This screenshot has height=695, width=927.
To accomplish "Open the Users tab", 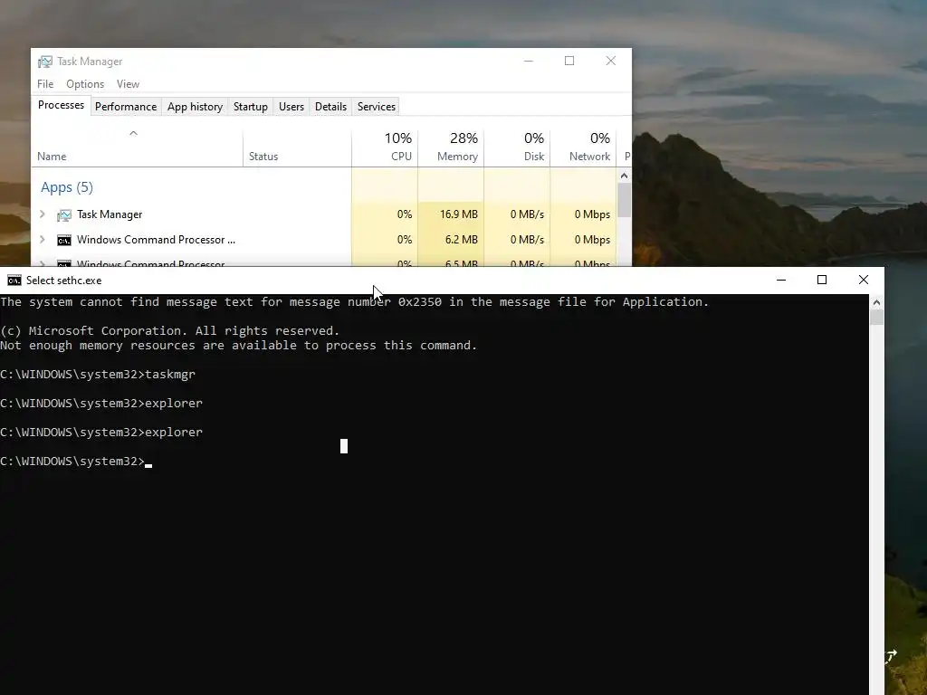I will tap(291, 107).
